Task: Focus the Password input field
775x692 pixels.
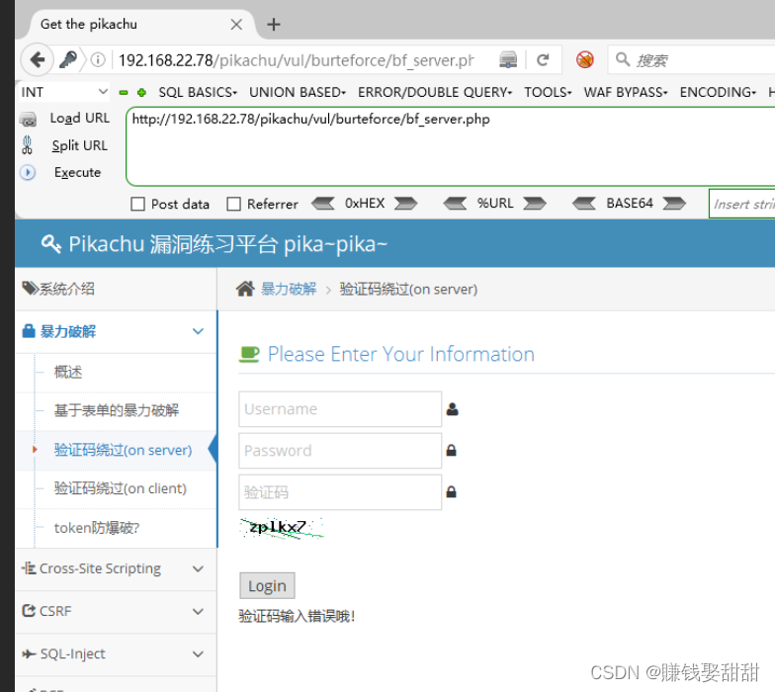Action: point(340,451)
